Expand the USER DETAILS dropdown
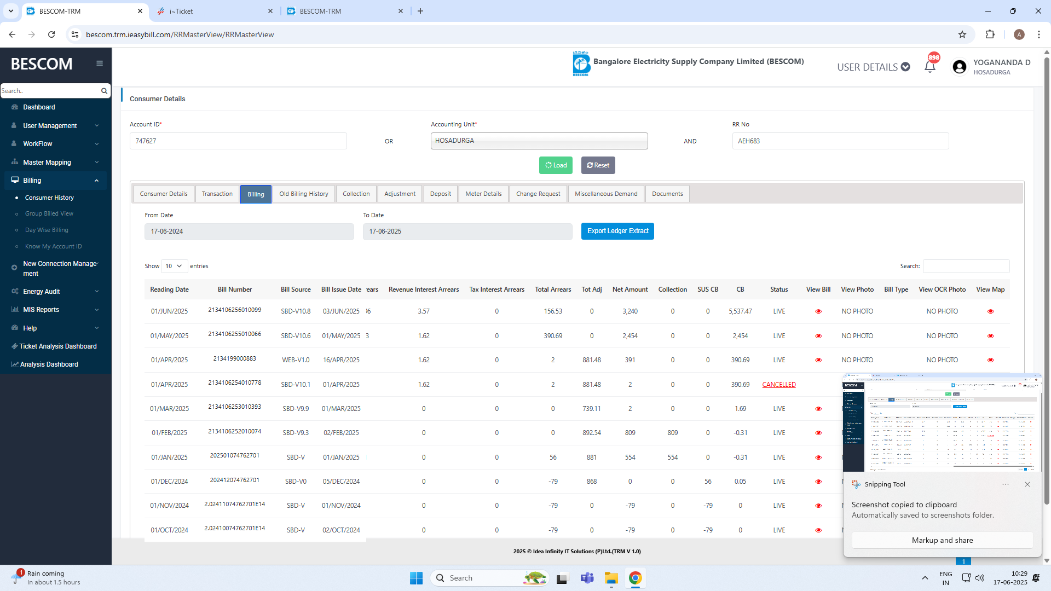 point(873,67)
